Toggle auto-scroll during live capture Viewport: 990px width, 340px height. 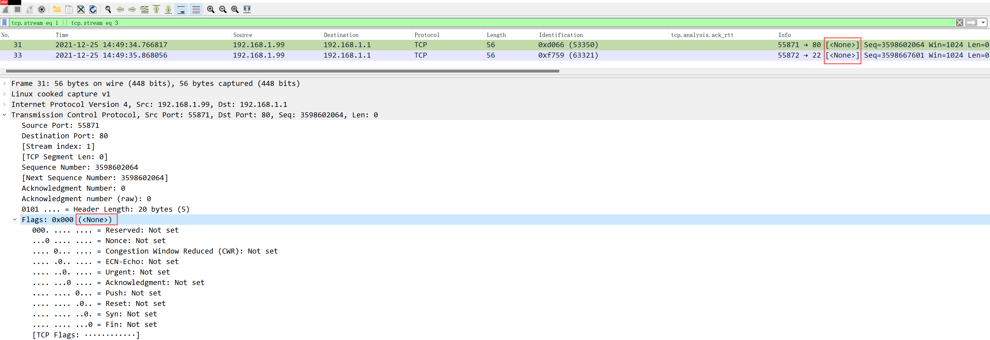(x=181, y=10)
